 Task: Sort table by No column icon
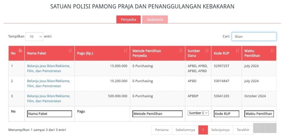[x=20, y=51]
